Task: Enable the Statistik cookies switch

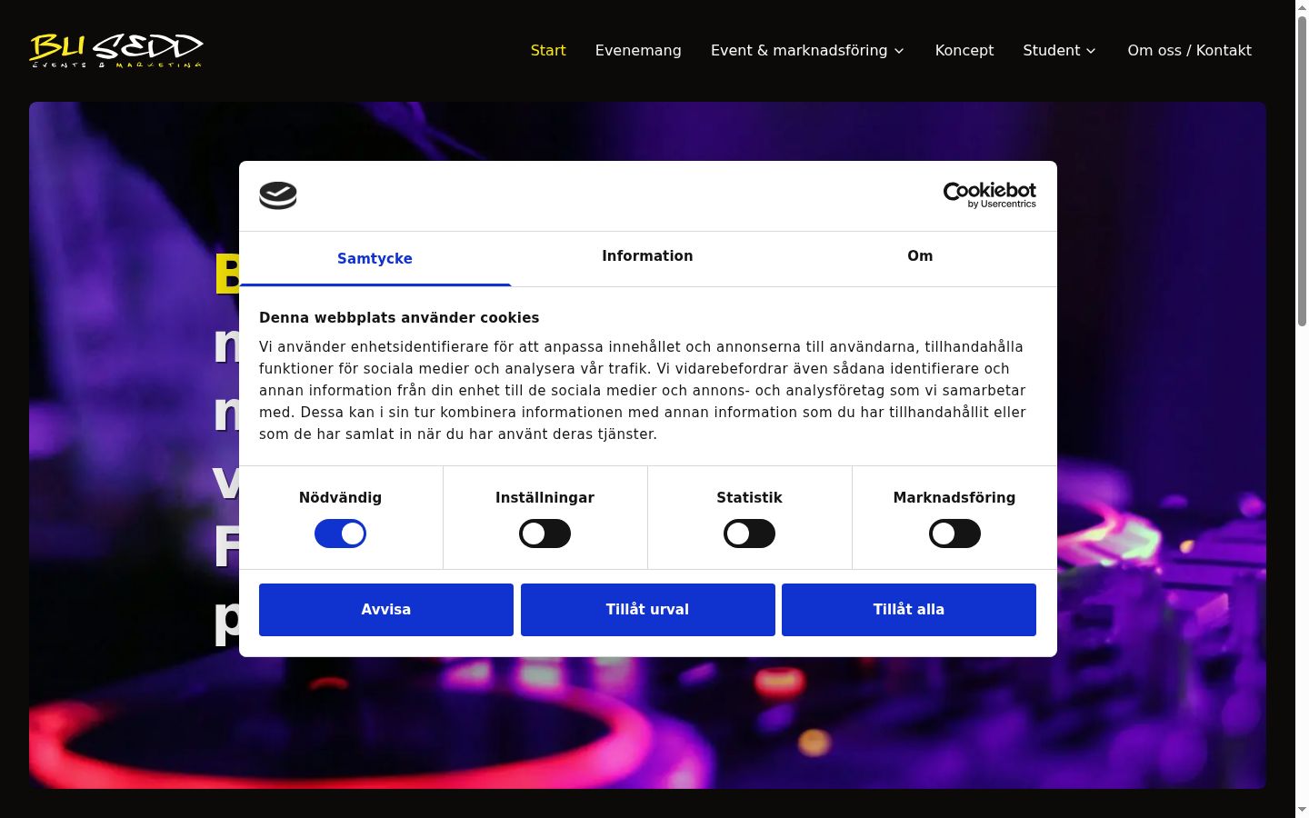Action: click(x=749, y=534)
